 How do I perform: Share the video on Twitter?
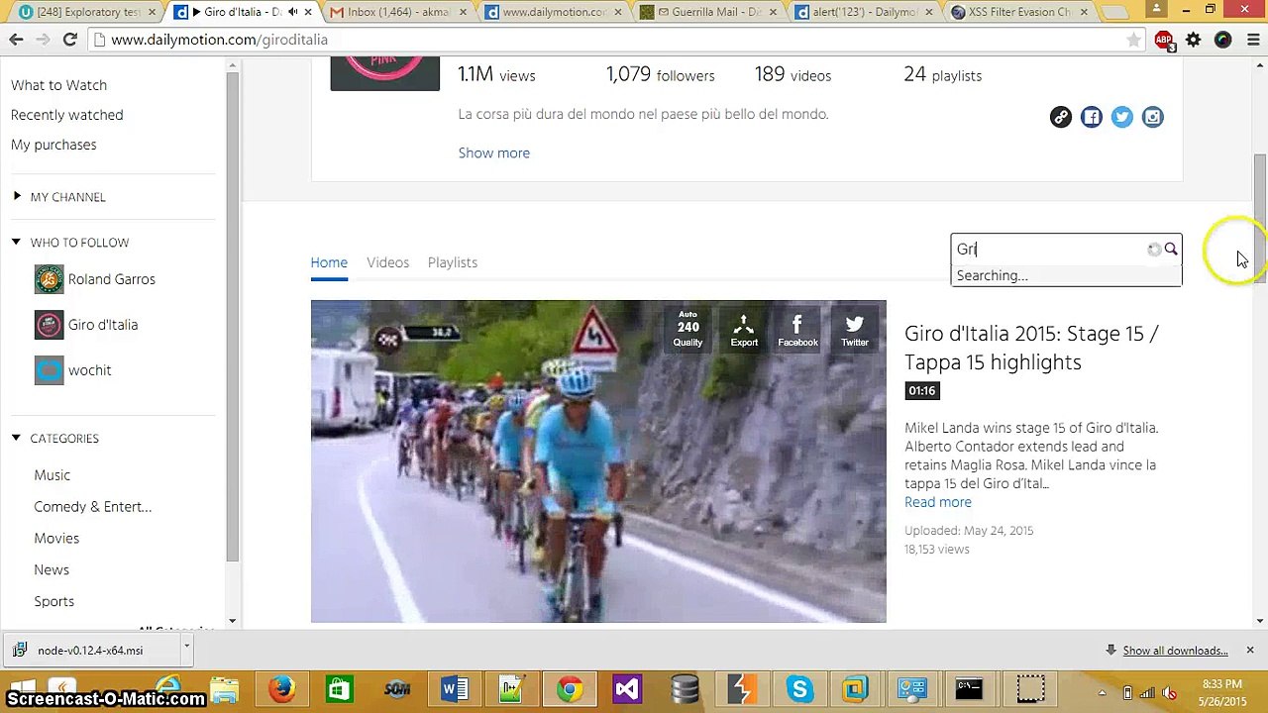[855, 331]
